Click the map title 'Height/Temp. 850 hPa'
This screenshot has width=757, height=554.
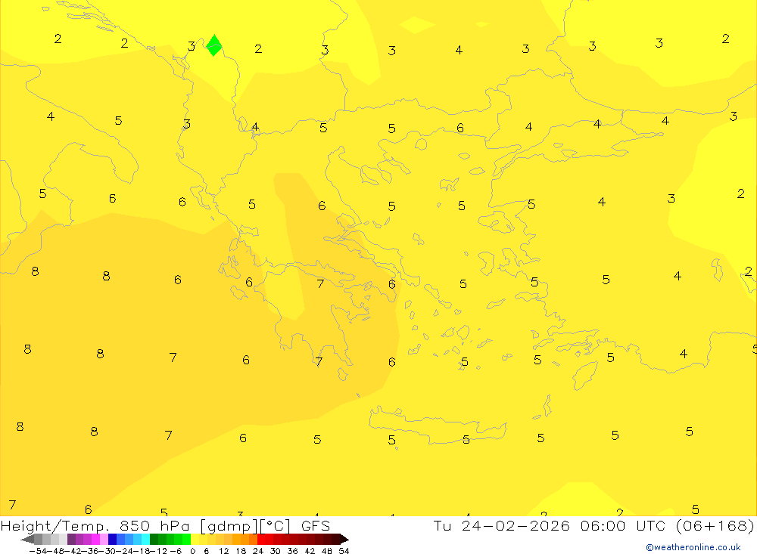(x=95, y=525)
